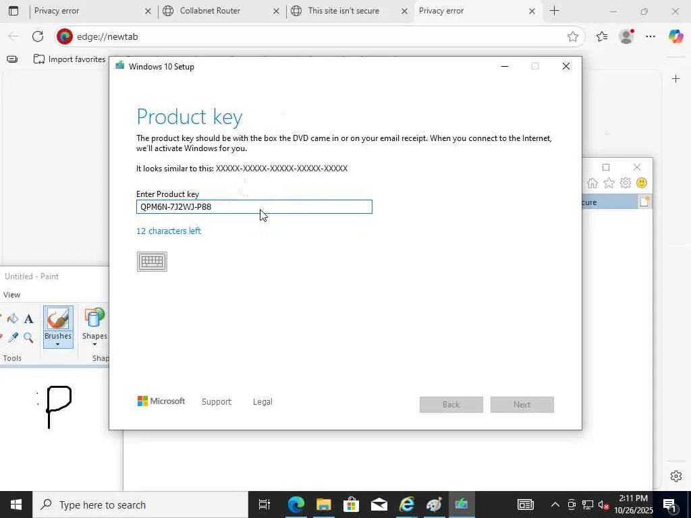Click Import favorites in favorites bar
Viewport: 691px width, 518px height.
pos(70,59)
